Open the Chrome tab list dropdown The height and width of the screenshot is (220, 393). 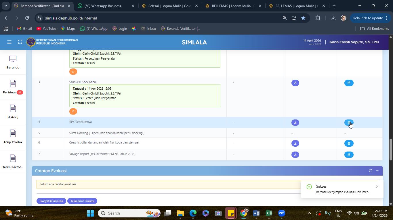5,6
